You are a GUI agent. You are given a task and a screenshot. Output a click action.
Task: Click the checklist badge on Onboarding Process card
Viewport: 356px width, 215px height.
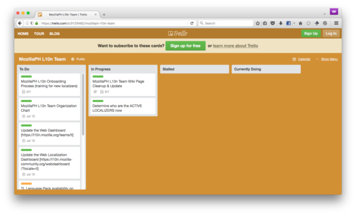(26, 92)
